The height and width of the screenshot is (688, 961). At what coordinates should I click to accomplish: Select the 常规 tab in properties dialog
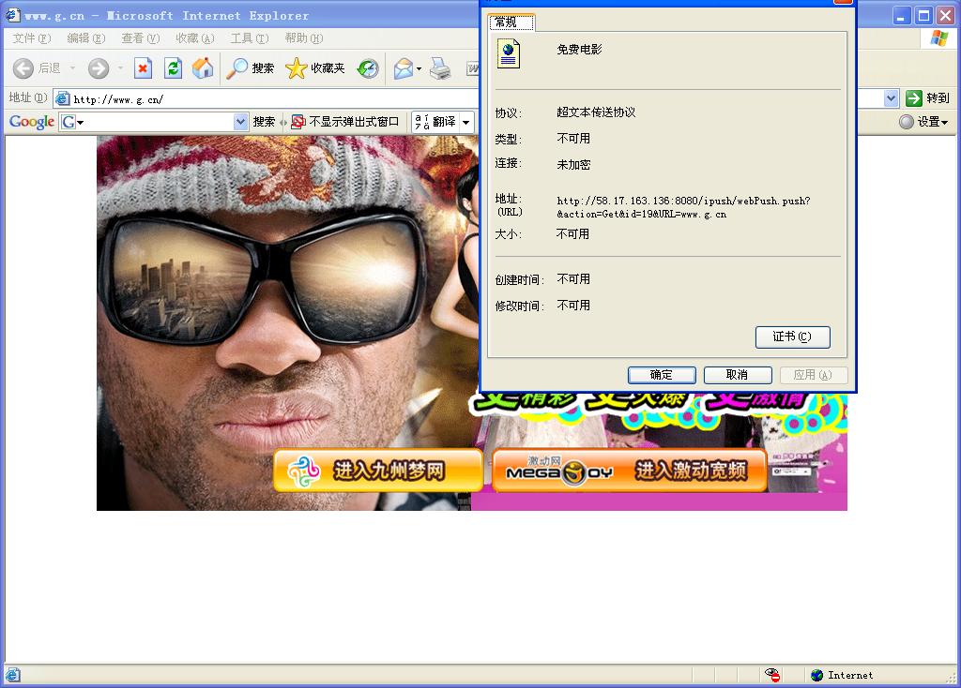(511, 22)
